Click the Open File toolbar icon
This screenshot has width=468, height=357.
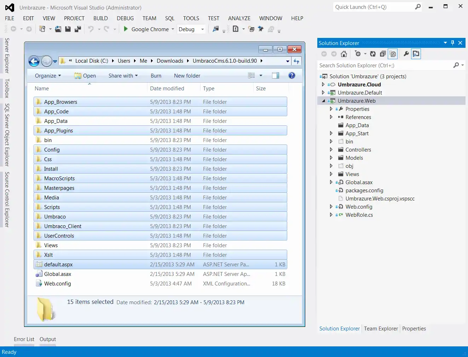[x=58, y=29]
